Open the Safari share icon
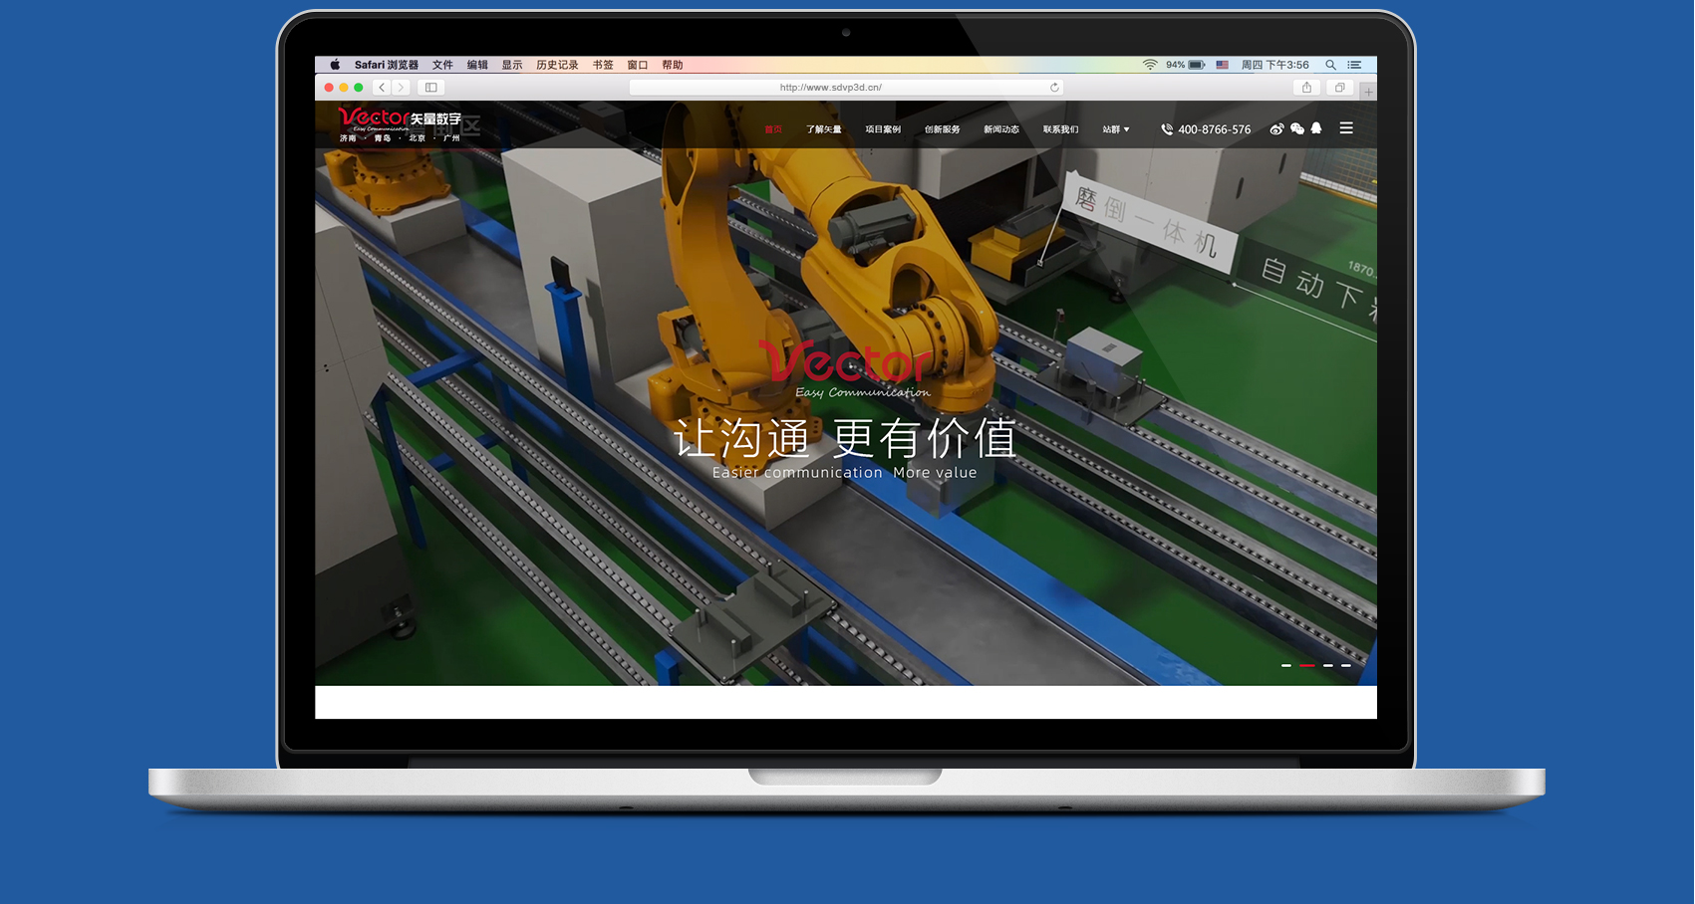The height and width of the screenshot is (904, 1695). pyautogui.click(x=1306, y=88)
